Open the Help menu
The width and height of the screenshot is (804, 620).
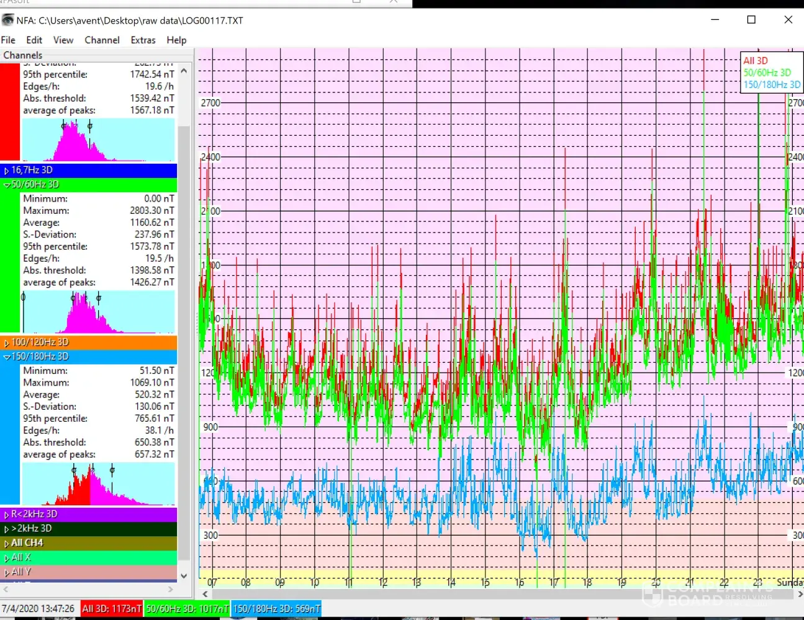pos(176,40)
